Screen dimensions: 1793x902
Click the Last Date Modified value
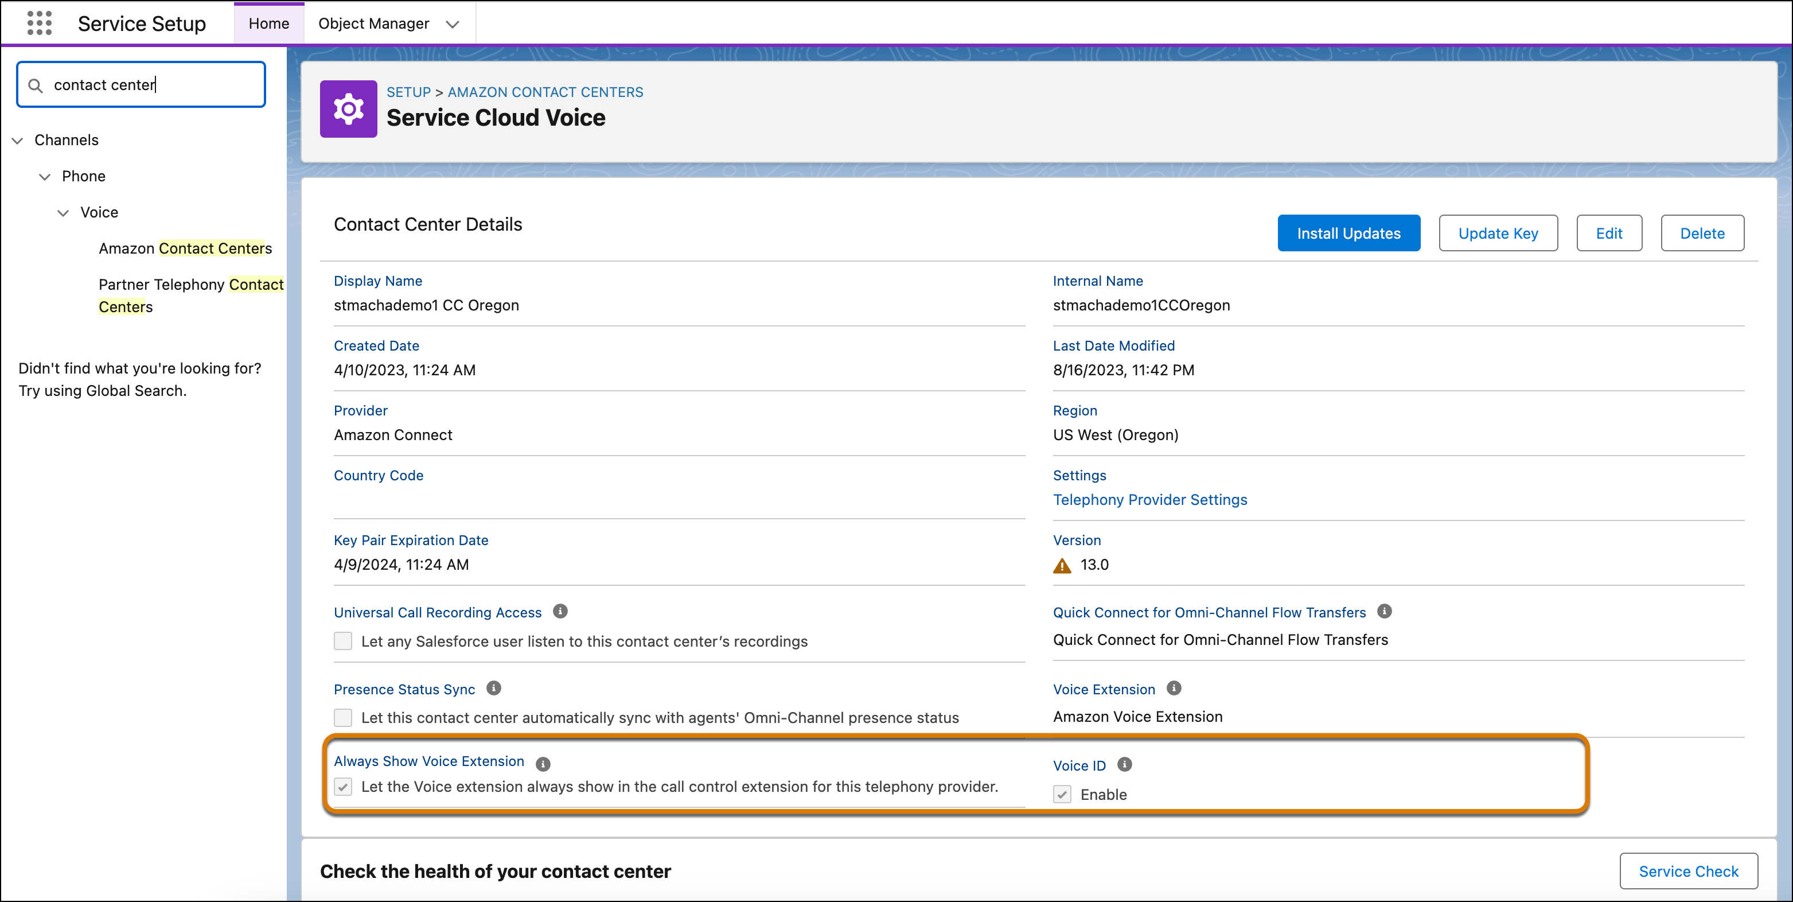[1124, 370]
